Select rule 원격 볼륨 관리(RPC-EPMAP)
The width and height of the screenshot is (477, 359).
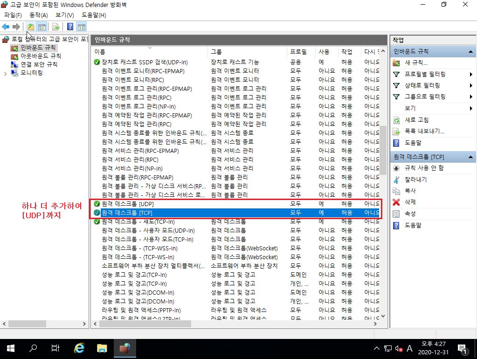[x=236, y=177]
